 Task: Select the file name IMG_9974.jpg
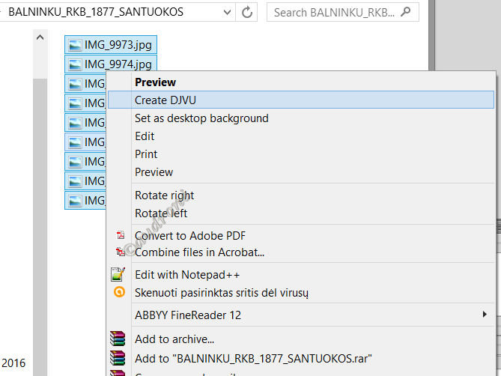pyautogui.click(x=118, y=64)
